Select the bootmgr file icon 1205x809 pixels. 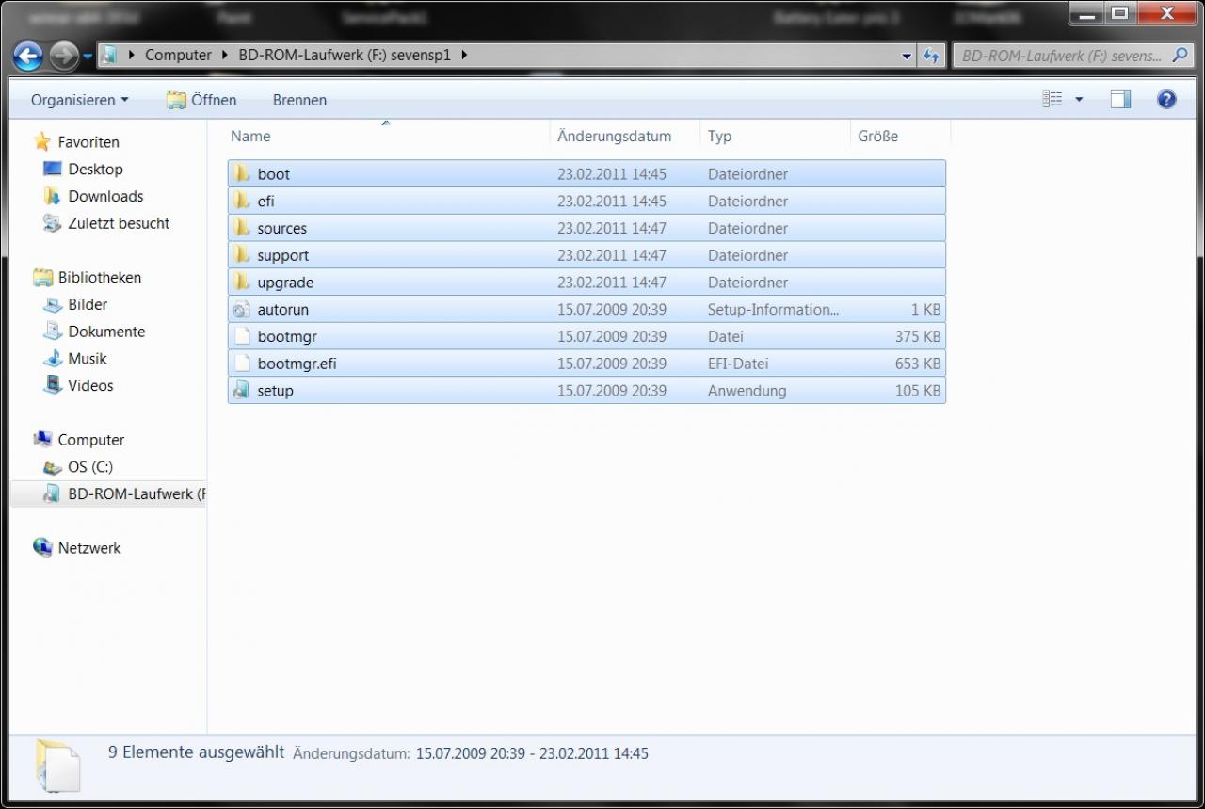[x=242, y=336]
